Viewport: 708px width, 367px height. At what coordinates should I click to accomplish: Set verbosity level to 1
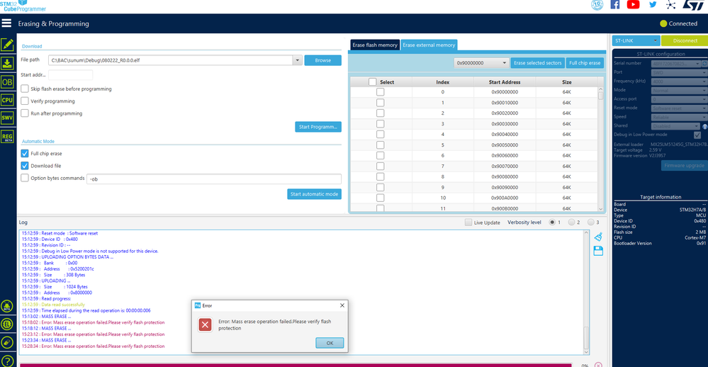tap(552, 222)
